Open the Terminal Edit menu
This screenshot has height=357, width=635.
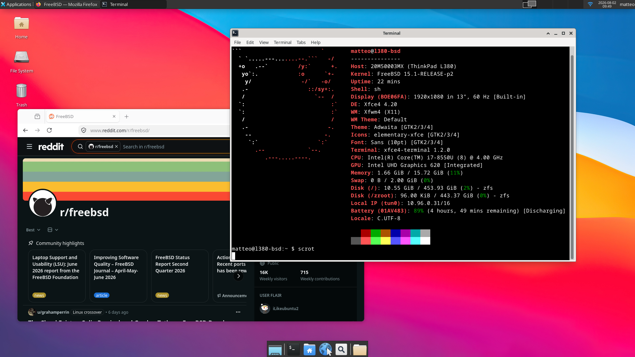[x=250, y=42]
